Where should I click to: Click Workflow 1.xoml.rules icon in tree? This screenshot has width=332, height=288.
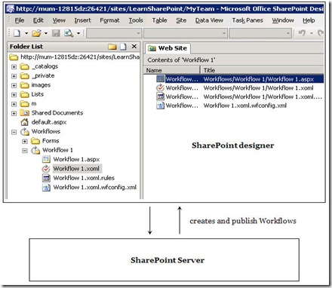click(46, 178)
